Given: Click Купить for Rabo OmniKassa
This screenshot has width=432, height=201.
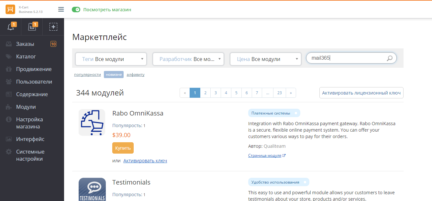Looking at the screenshot, I should click(x=123, y=148).
